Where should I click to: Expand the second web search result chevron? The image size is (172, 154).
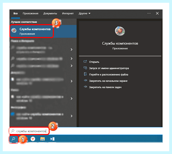click(72, 59)
